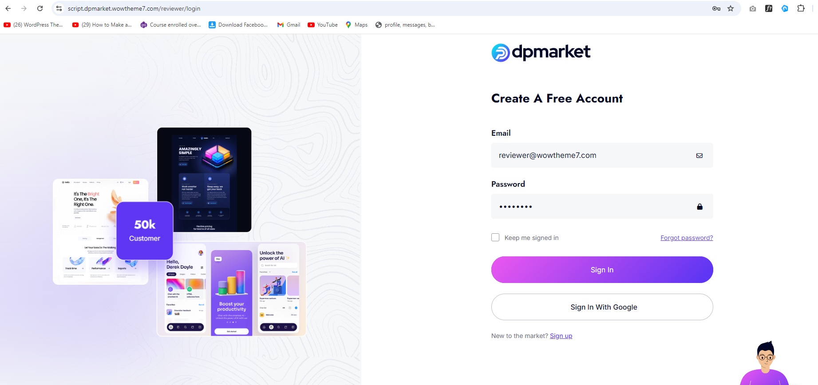818x385 pixels.
Task: View site information icon in address bar
Action: 59,8
